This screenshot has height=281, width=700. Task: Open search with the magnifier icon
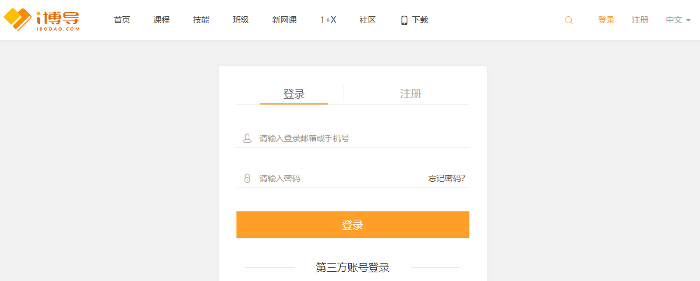(x=569, y=20)
